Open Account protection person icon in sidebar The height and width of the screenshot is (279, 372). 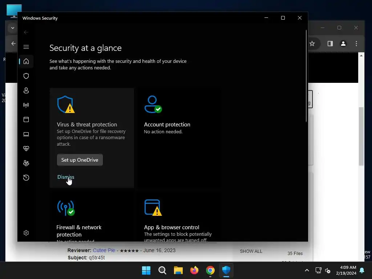(x=26, y=90)
